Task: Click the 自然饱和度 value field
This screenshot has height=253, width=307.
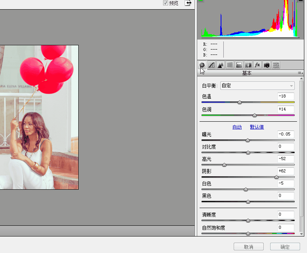Action: pyautogui.click(x=286, y=227)
